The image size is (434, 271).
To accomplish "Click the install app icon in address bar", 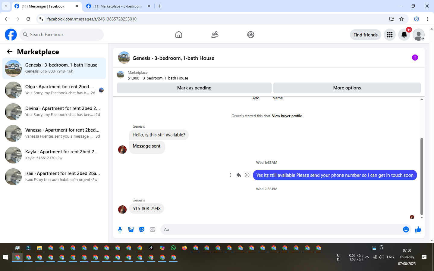I will [x=392, y=19].
